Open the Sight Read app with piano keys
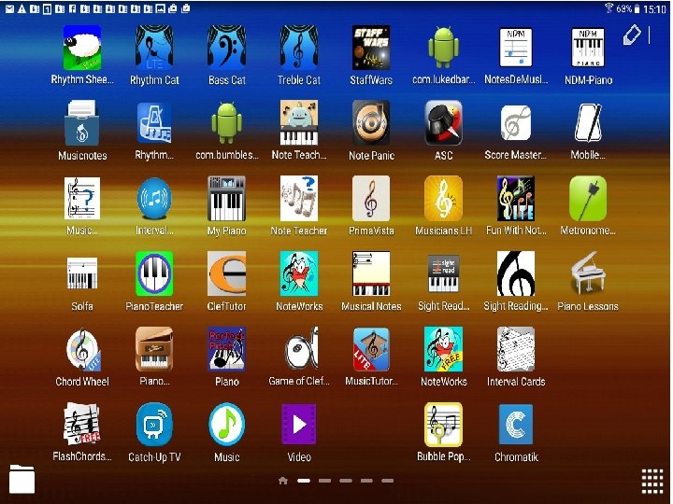The width and height of the screenshot is (673, 504). [x=443, y=274]
